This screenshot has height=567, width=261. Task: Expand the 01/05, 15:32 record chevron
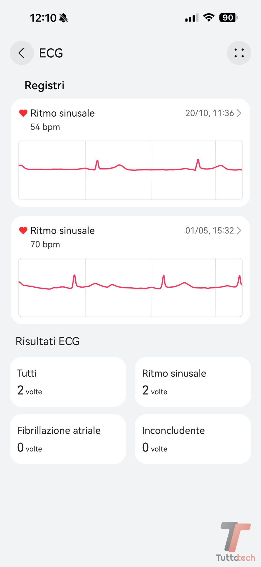tap(239, 230)
